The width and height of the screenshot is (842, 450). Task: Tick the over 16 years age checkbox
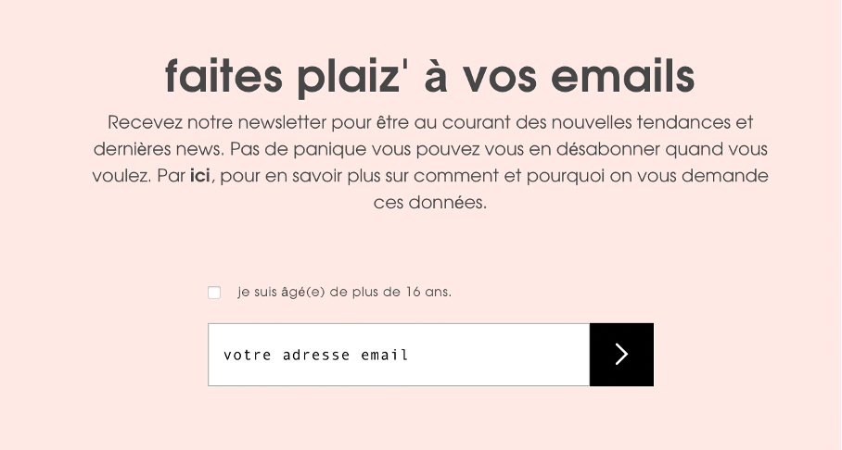[x=214, y=293]
